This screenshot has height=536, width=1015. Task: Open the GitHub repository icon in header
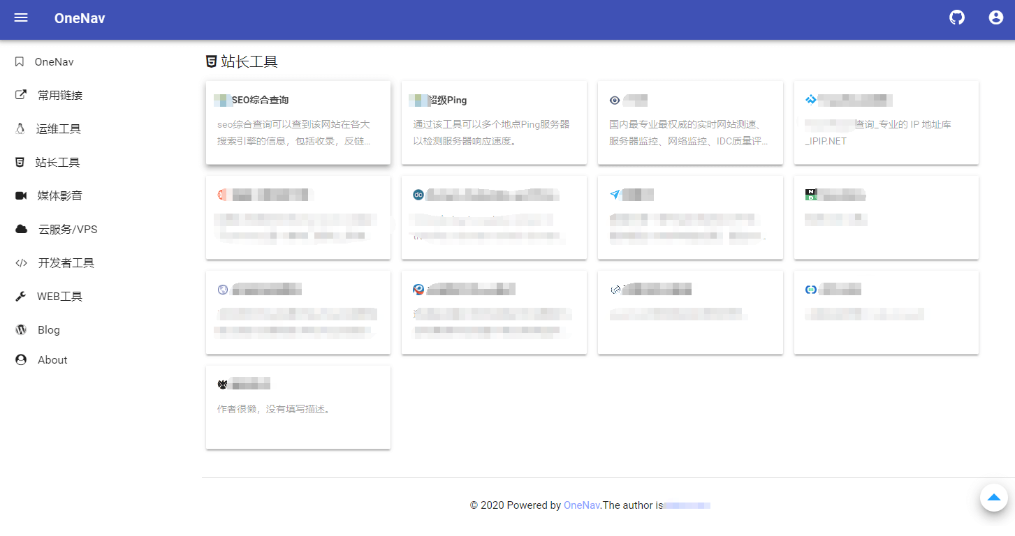click(x=956, y=17)
